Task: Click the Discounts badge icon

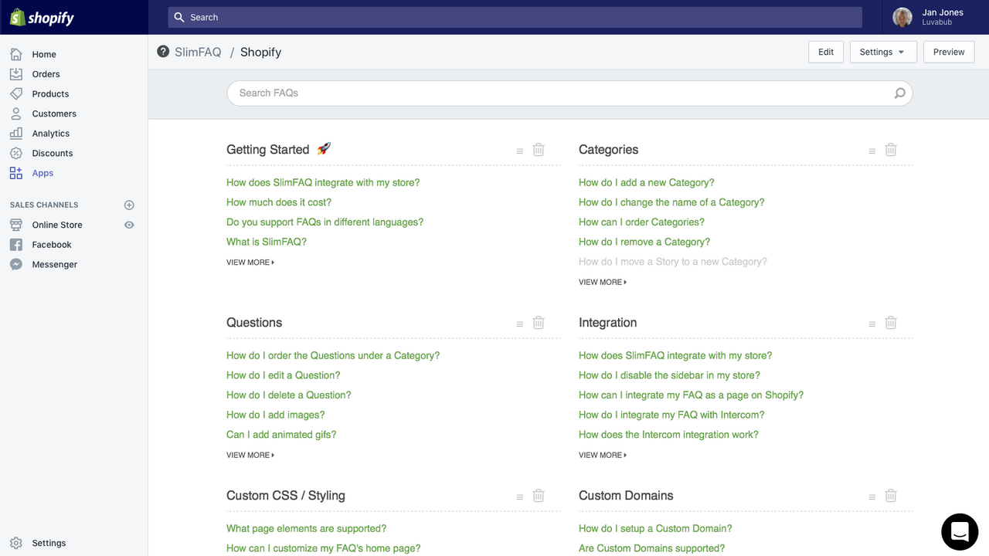Action: pos(16,153)
